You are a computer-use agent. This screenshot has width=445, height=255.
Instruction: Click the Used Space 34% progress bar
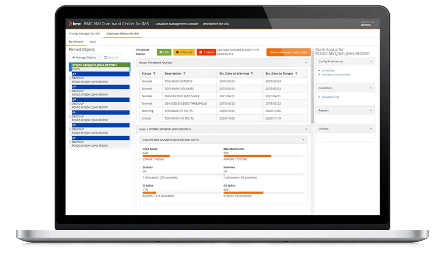pyautogui.click(x=182, y=156)
